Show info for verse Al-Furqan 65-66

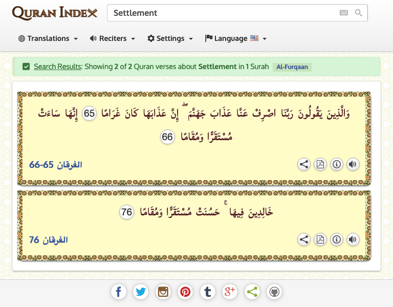(337, 164)
